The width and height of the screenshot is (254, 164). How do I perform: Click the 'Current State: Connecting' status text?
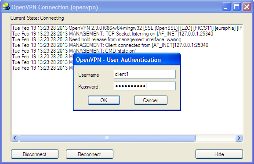pos(37,18)
